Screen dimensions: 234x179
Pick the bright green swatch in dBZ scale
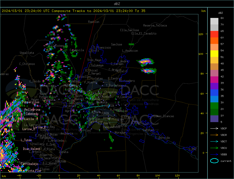[214, 106]
